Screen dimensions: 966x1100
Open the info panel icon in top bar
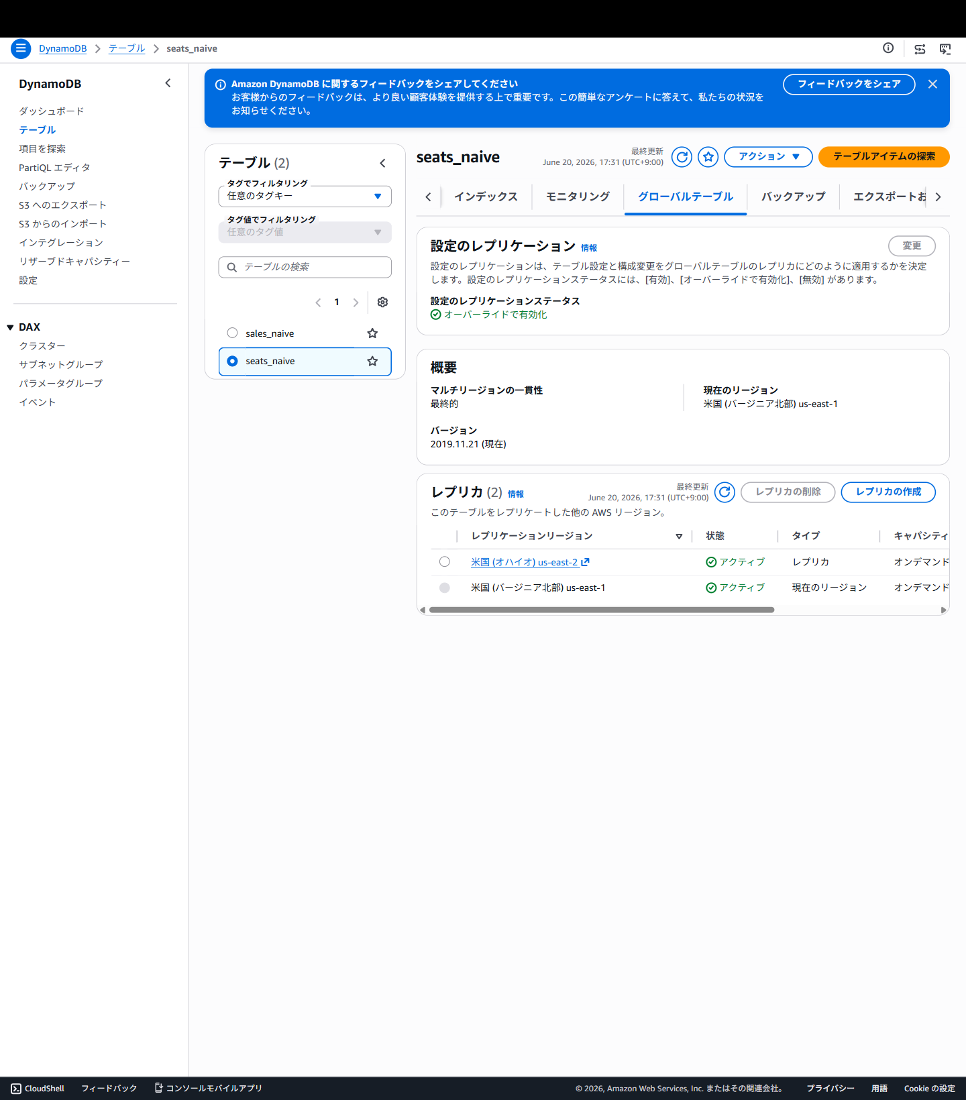click(888, 48)
